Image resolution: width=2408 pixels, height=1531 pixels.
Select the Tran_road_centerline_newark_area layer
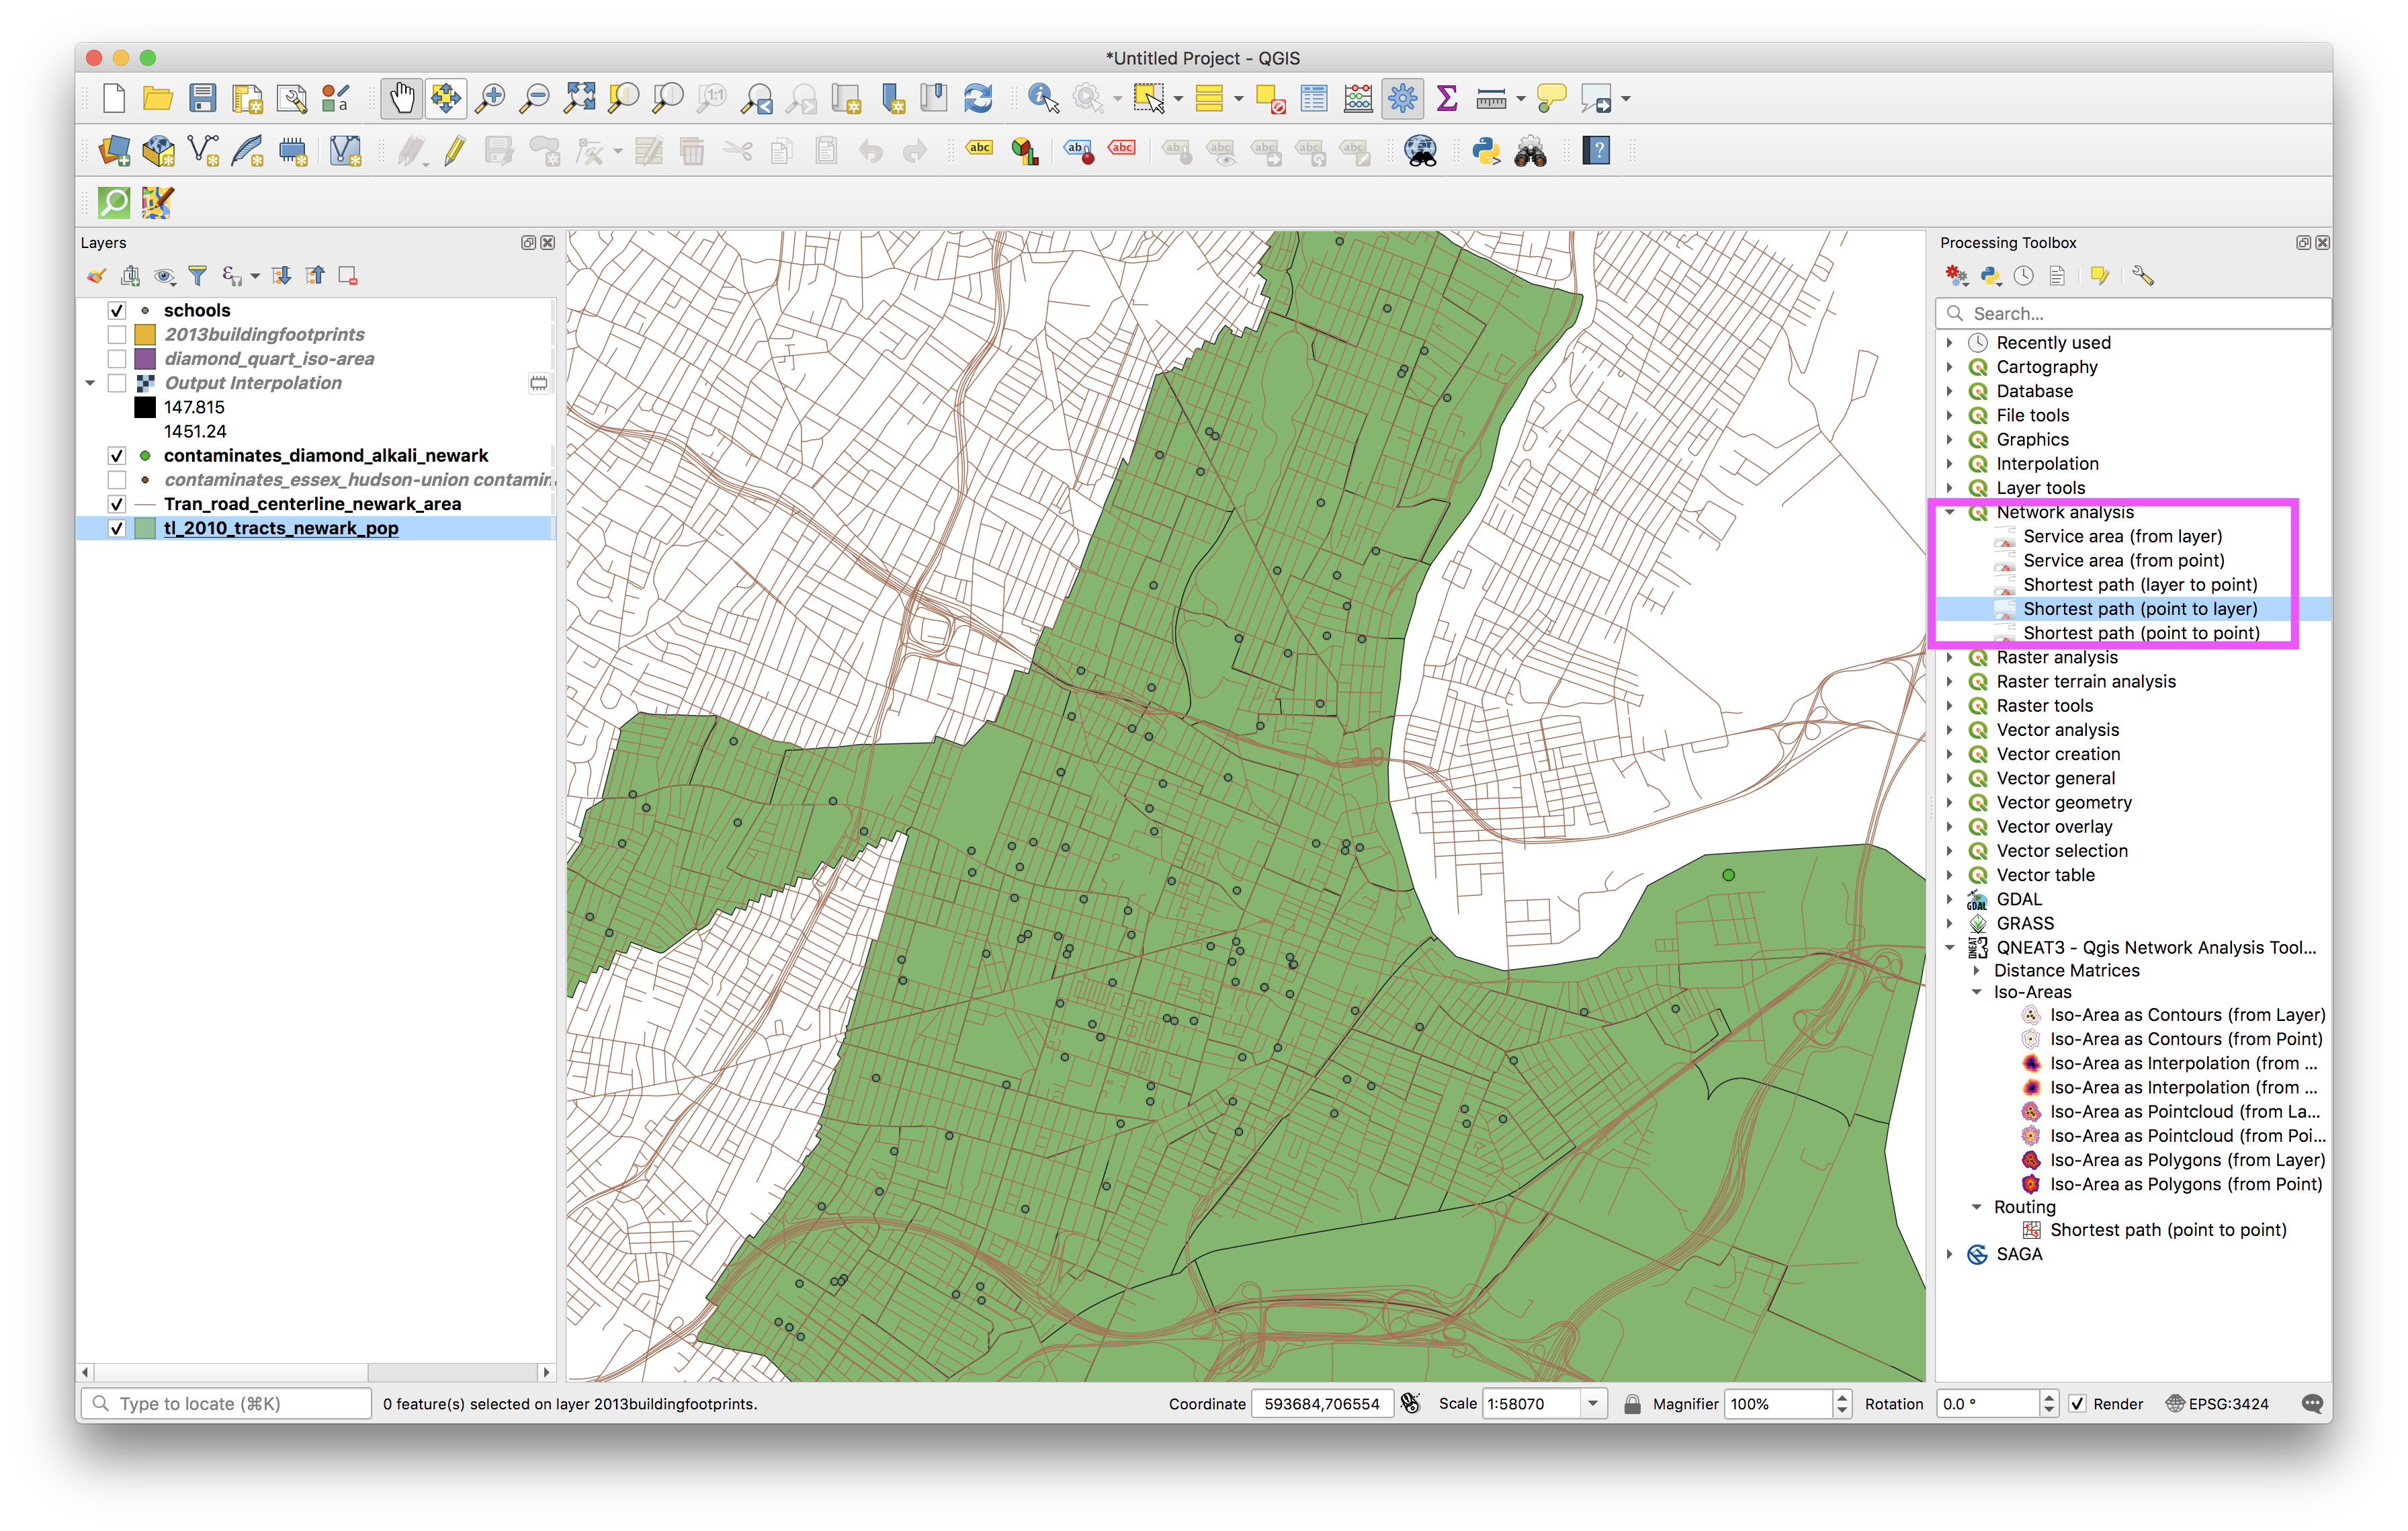[x=312, y=504]
